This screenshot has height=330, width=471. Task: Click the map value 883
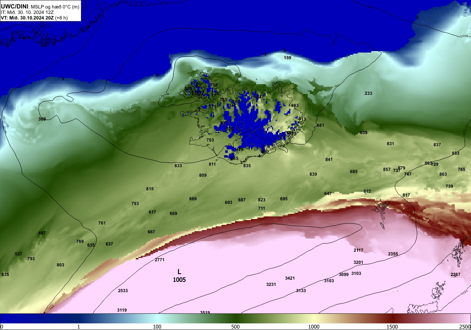pos(295,105)
